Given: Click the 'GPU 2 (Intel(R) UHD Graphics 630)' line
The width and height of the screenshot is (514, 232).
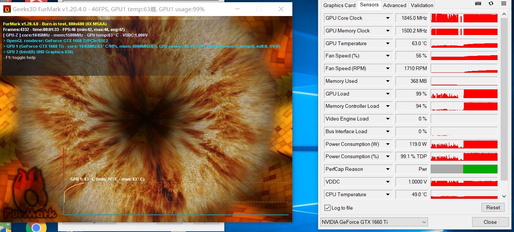Looking at the screenshot, I should coord(38,52).
